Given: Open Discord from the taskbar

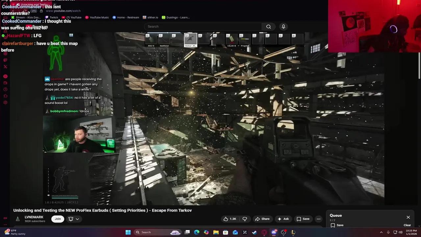Looking at the screenshot, I should coord(274,232).
